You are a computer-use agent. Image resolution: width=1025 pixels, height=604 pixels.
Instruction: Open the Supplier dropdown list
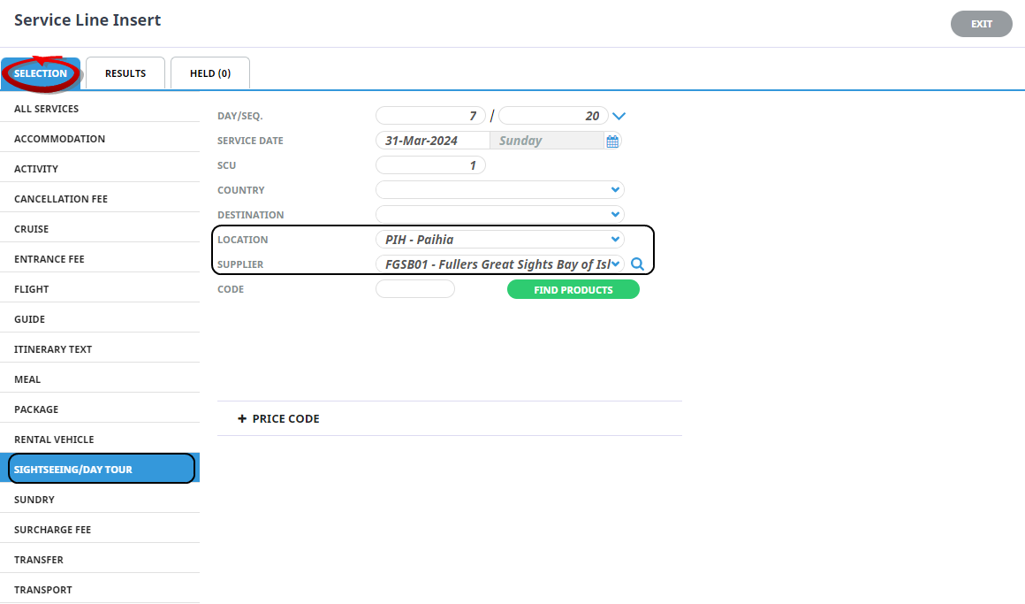tap(615, 264)
